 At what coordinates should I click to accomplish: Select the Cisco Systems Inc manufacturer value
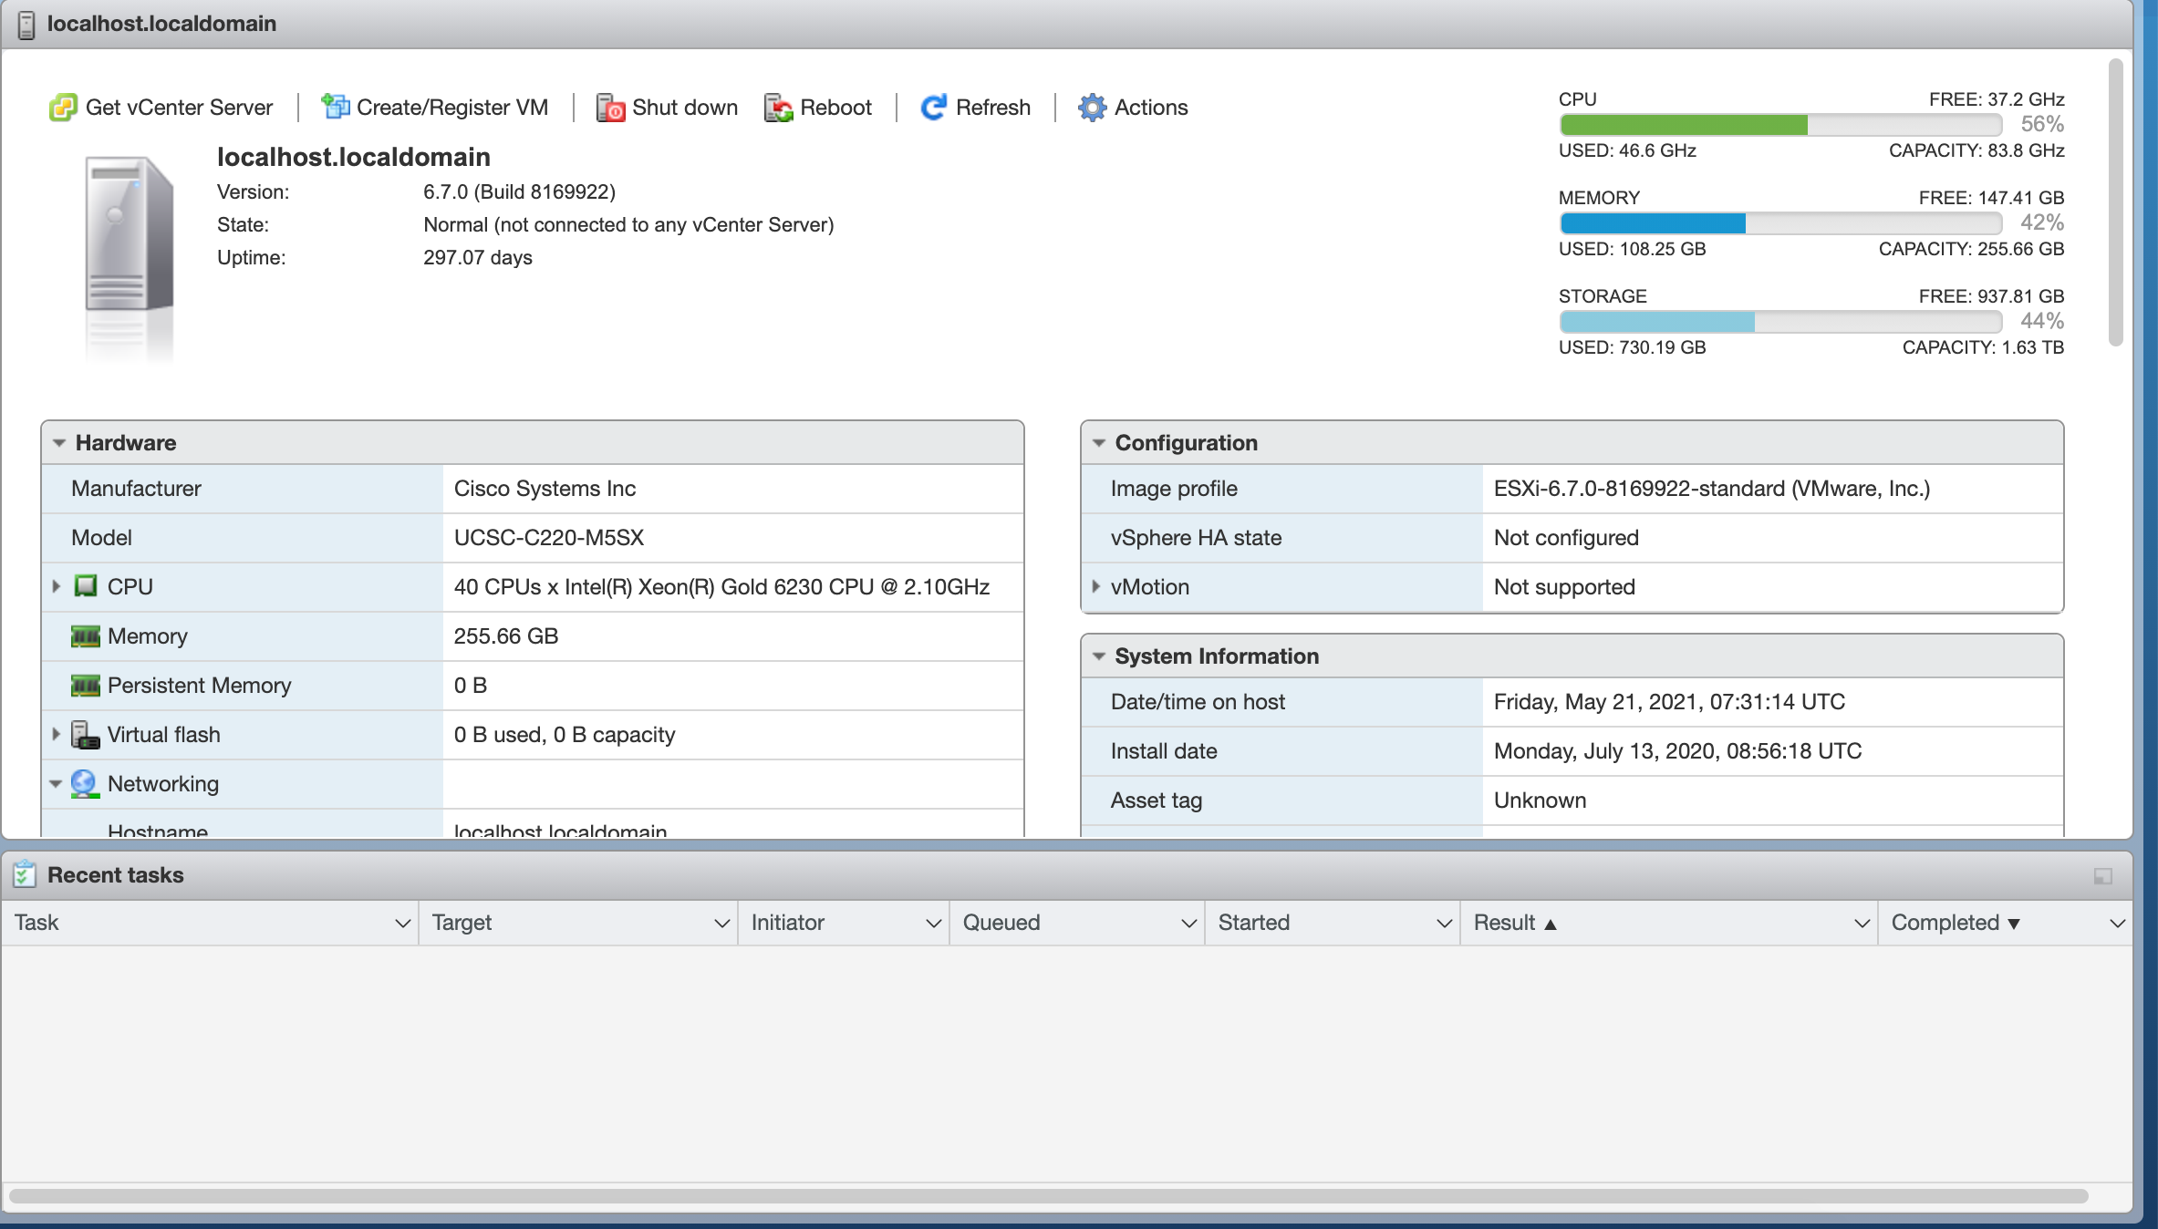coord(545,489)
